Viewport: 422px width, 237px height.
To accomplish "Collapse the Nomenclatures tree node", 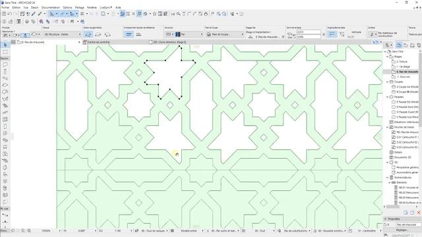I will [388, 178].
